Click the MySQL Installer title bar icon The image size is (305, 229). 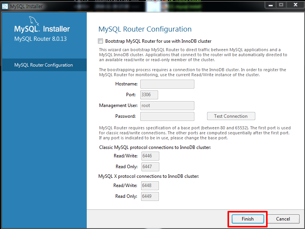coord(5,6)
